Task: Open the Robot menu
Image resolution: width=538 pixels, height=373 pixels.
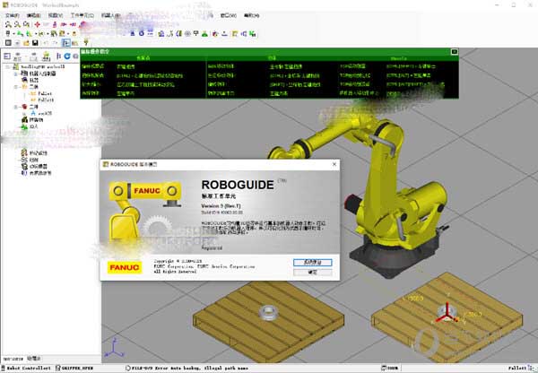Action: click(x=110, y=15)
